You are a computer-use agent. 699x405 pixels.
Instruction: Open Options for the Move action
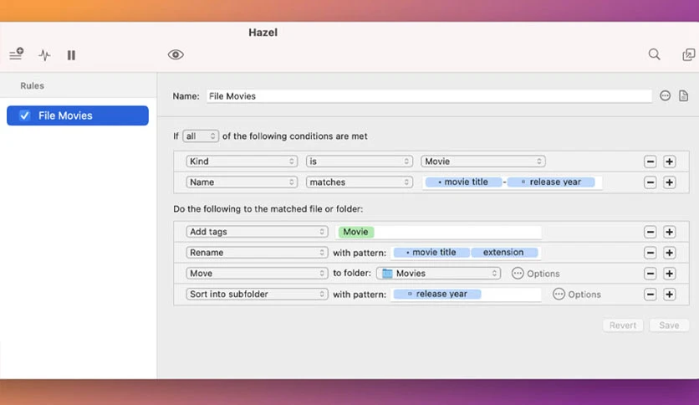(535, 274)
